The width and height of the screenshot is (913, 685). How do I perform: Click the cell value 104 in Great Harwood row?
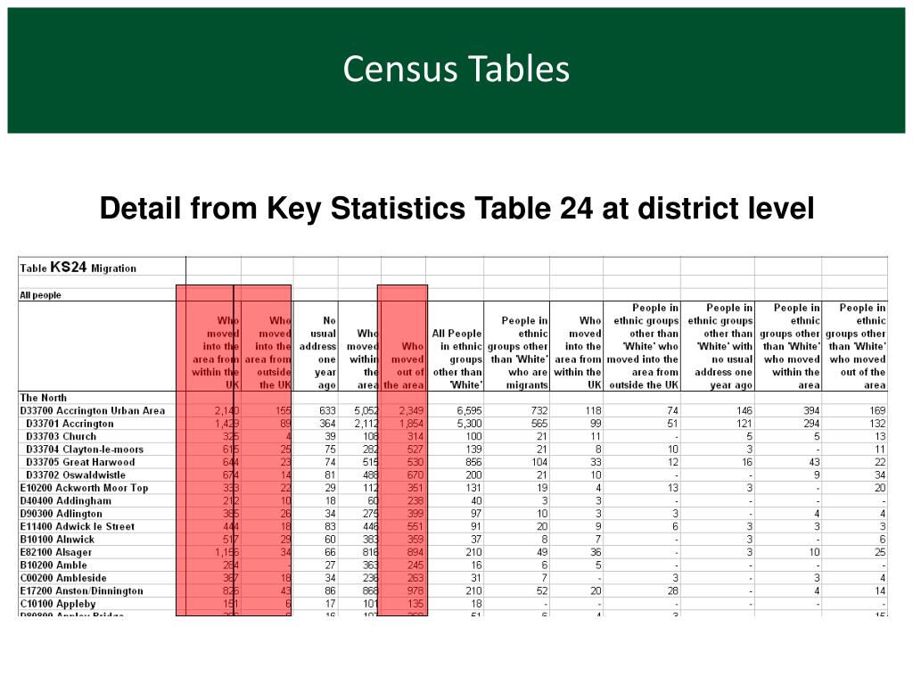[539, 462]
